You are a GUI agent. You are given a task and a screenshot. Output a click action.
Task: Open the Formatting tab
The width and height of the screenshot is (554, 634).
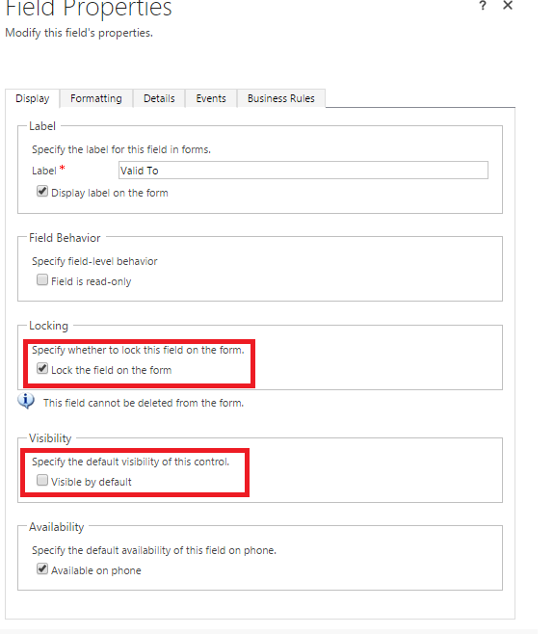96,98
